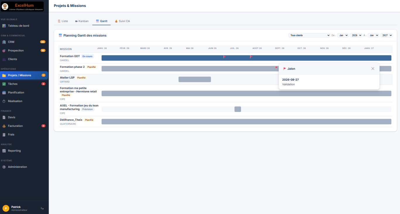Click the Formation phase 2 mission name
Image resolution: width=400 pixels, height=214 pixels.
pos(72,67)
